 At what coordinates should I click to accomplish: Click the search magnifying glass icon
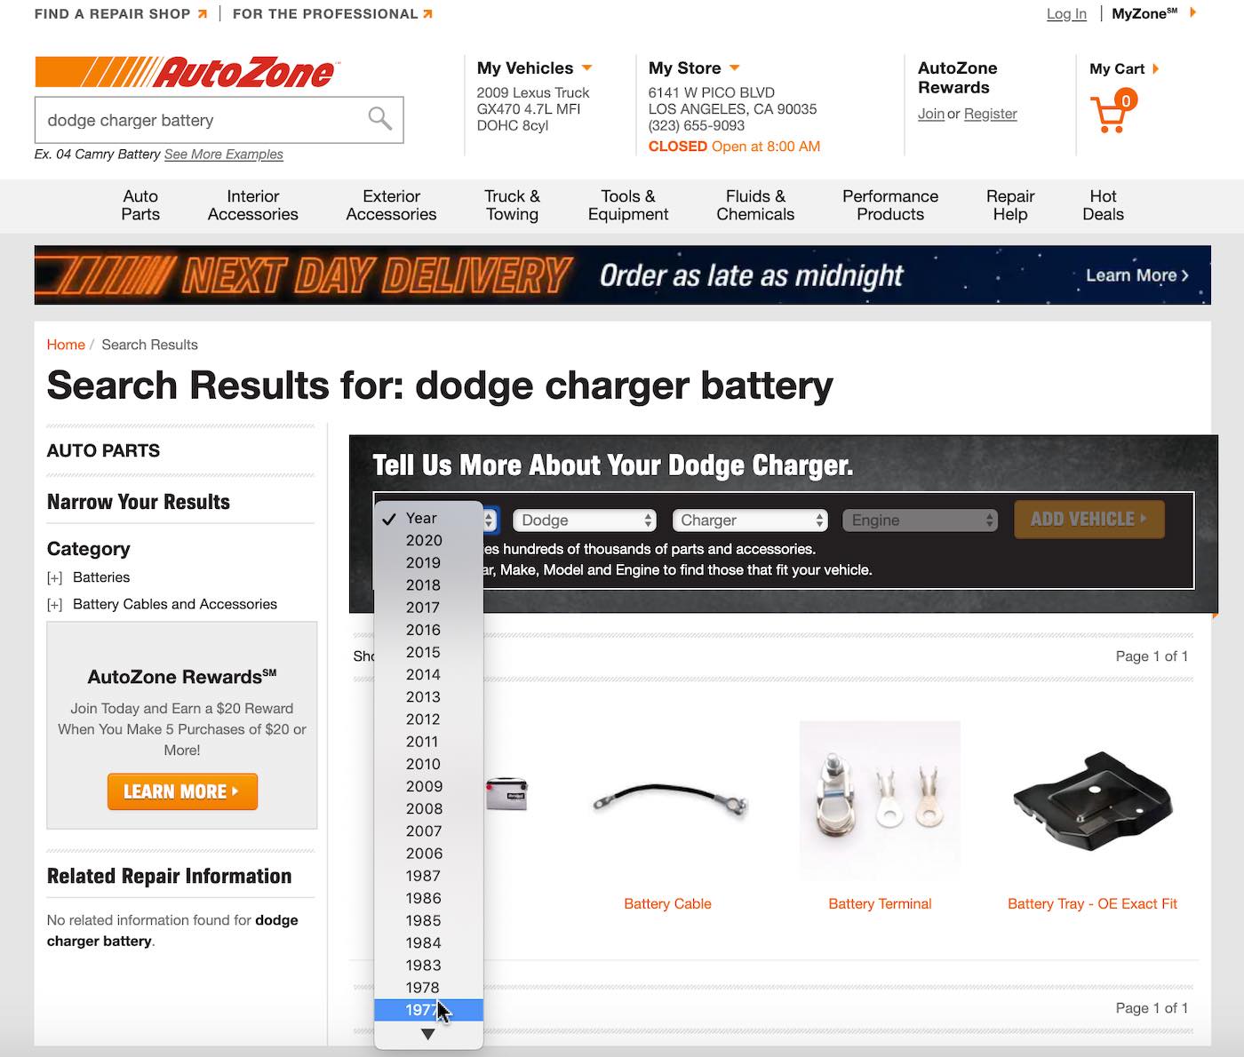click(x=379, y=119)
